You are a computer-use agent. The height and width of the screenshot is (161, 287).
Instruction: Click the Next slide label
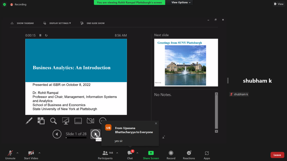(x=161, y=35)
